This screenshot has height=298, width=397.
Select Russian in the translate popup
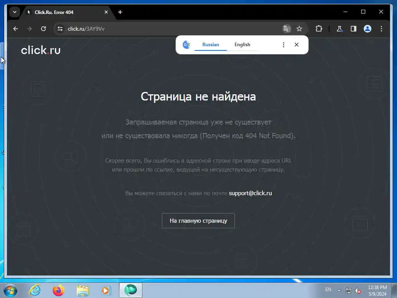[x=211, y=45]
